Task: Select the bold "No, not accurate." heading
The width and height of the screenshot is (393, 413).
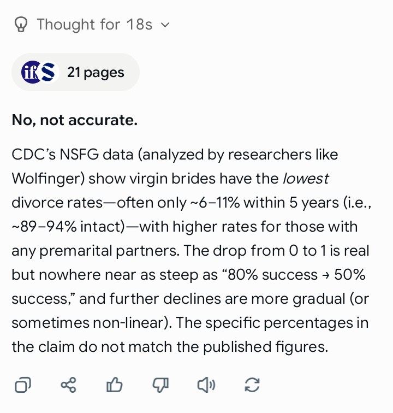Action: pos(75,120)
